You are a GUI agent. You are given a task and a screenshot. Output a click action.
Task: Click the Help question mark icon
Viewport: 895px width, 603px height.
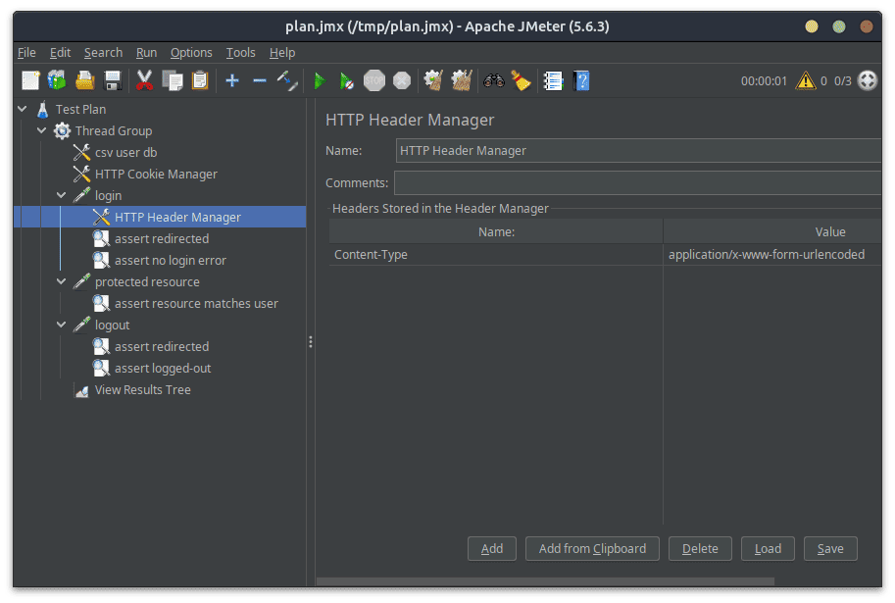point(581,80)
